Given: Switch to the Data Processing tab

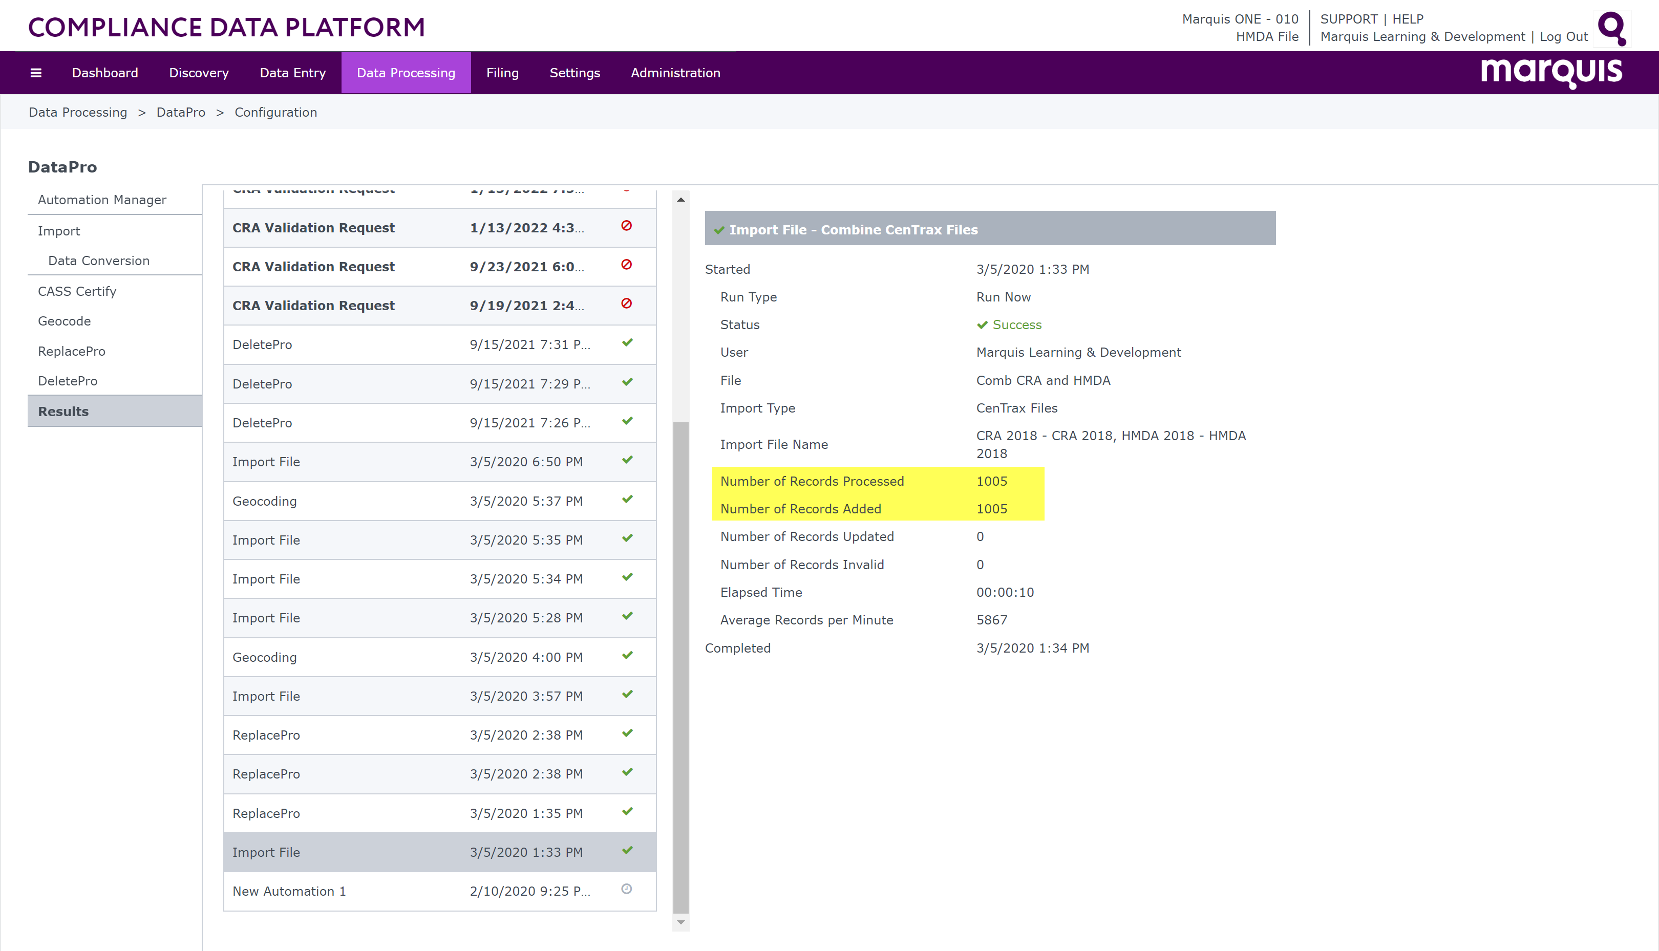Looking at the screenshot, I should (405, 73).
